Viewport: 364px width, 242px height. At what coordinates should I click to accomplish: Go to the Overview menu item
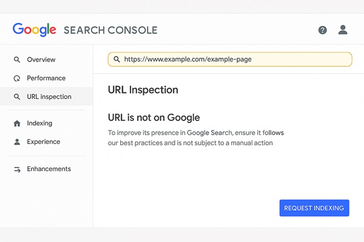point(41,60)
